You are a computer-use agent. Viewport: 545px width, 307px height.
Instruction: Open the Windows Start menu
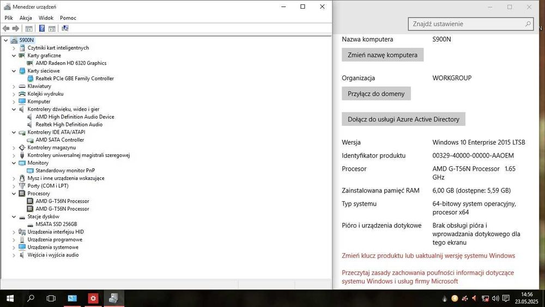[10, 298]
